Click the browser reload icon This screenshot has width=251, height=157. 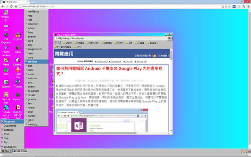11,6
